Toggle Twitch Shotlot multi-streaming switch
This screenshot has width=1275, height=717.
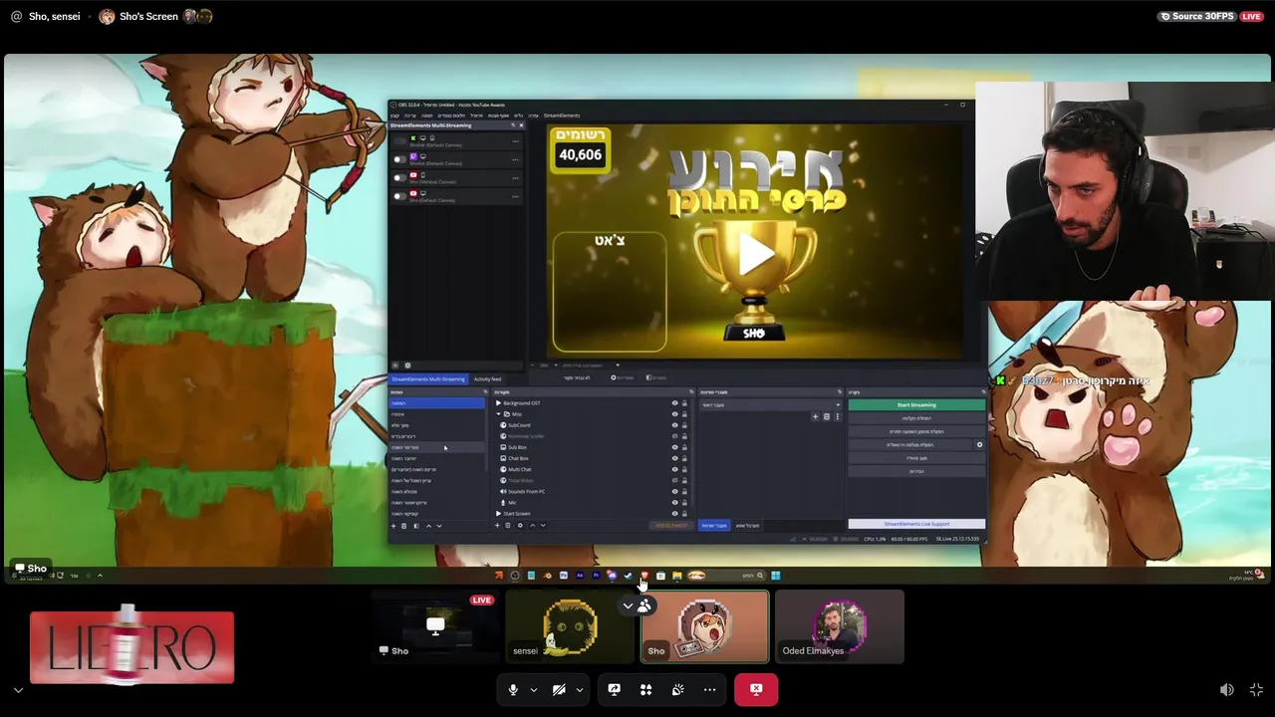400,159
